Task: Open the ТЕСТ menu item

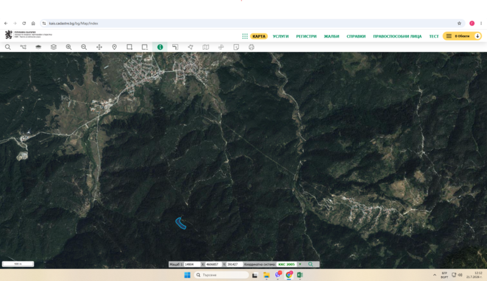Action: [434, 36]
